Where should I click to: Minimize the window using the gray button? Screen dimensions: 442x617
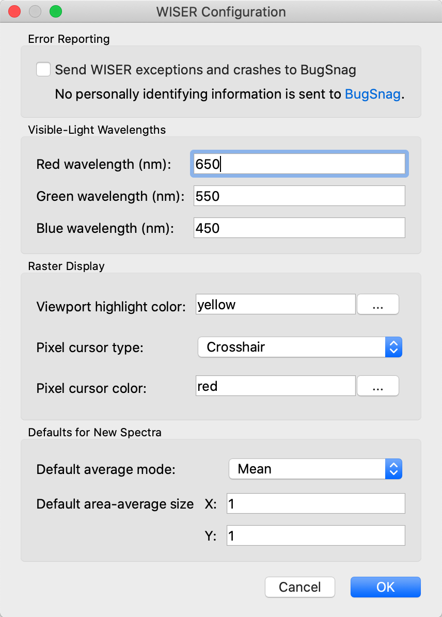[35, 11]
